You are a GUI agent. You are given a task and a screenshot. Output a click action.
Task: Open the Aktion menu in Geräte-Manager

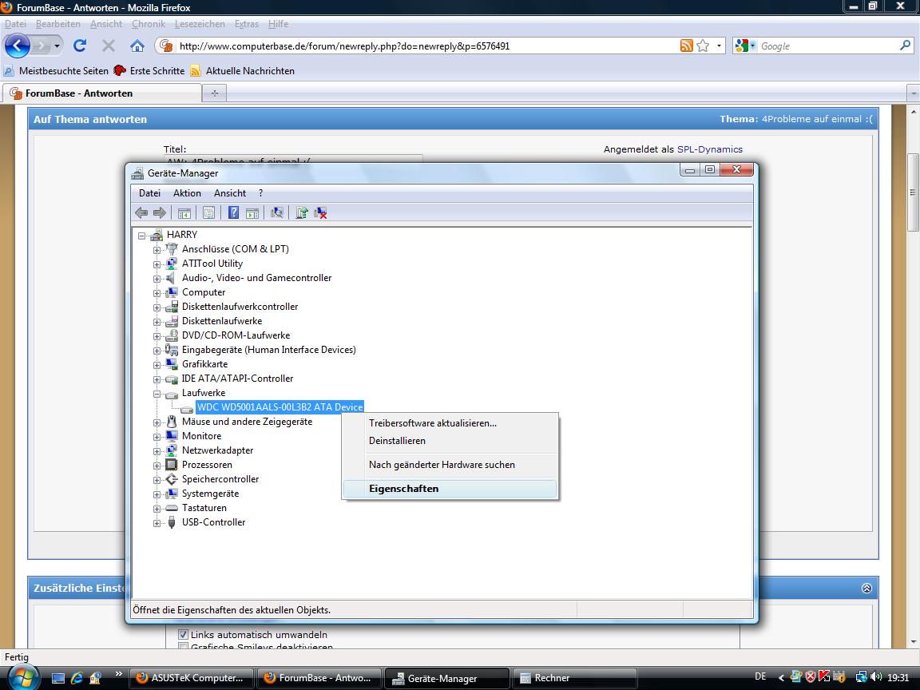coord(187,193)
